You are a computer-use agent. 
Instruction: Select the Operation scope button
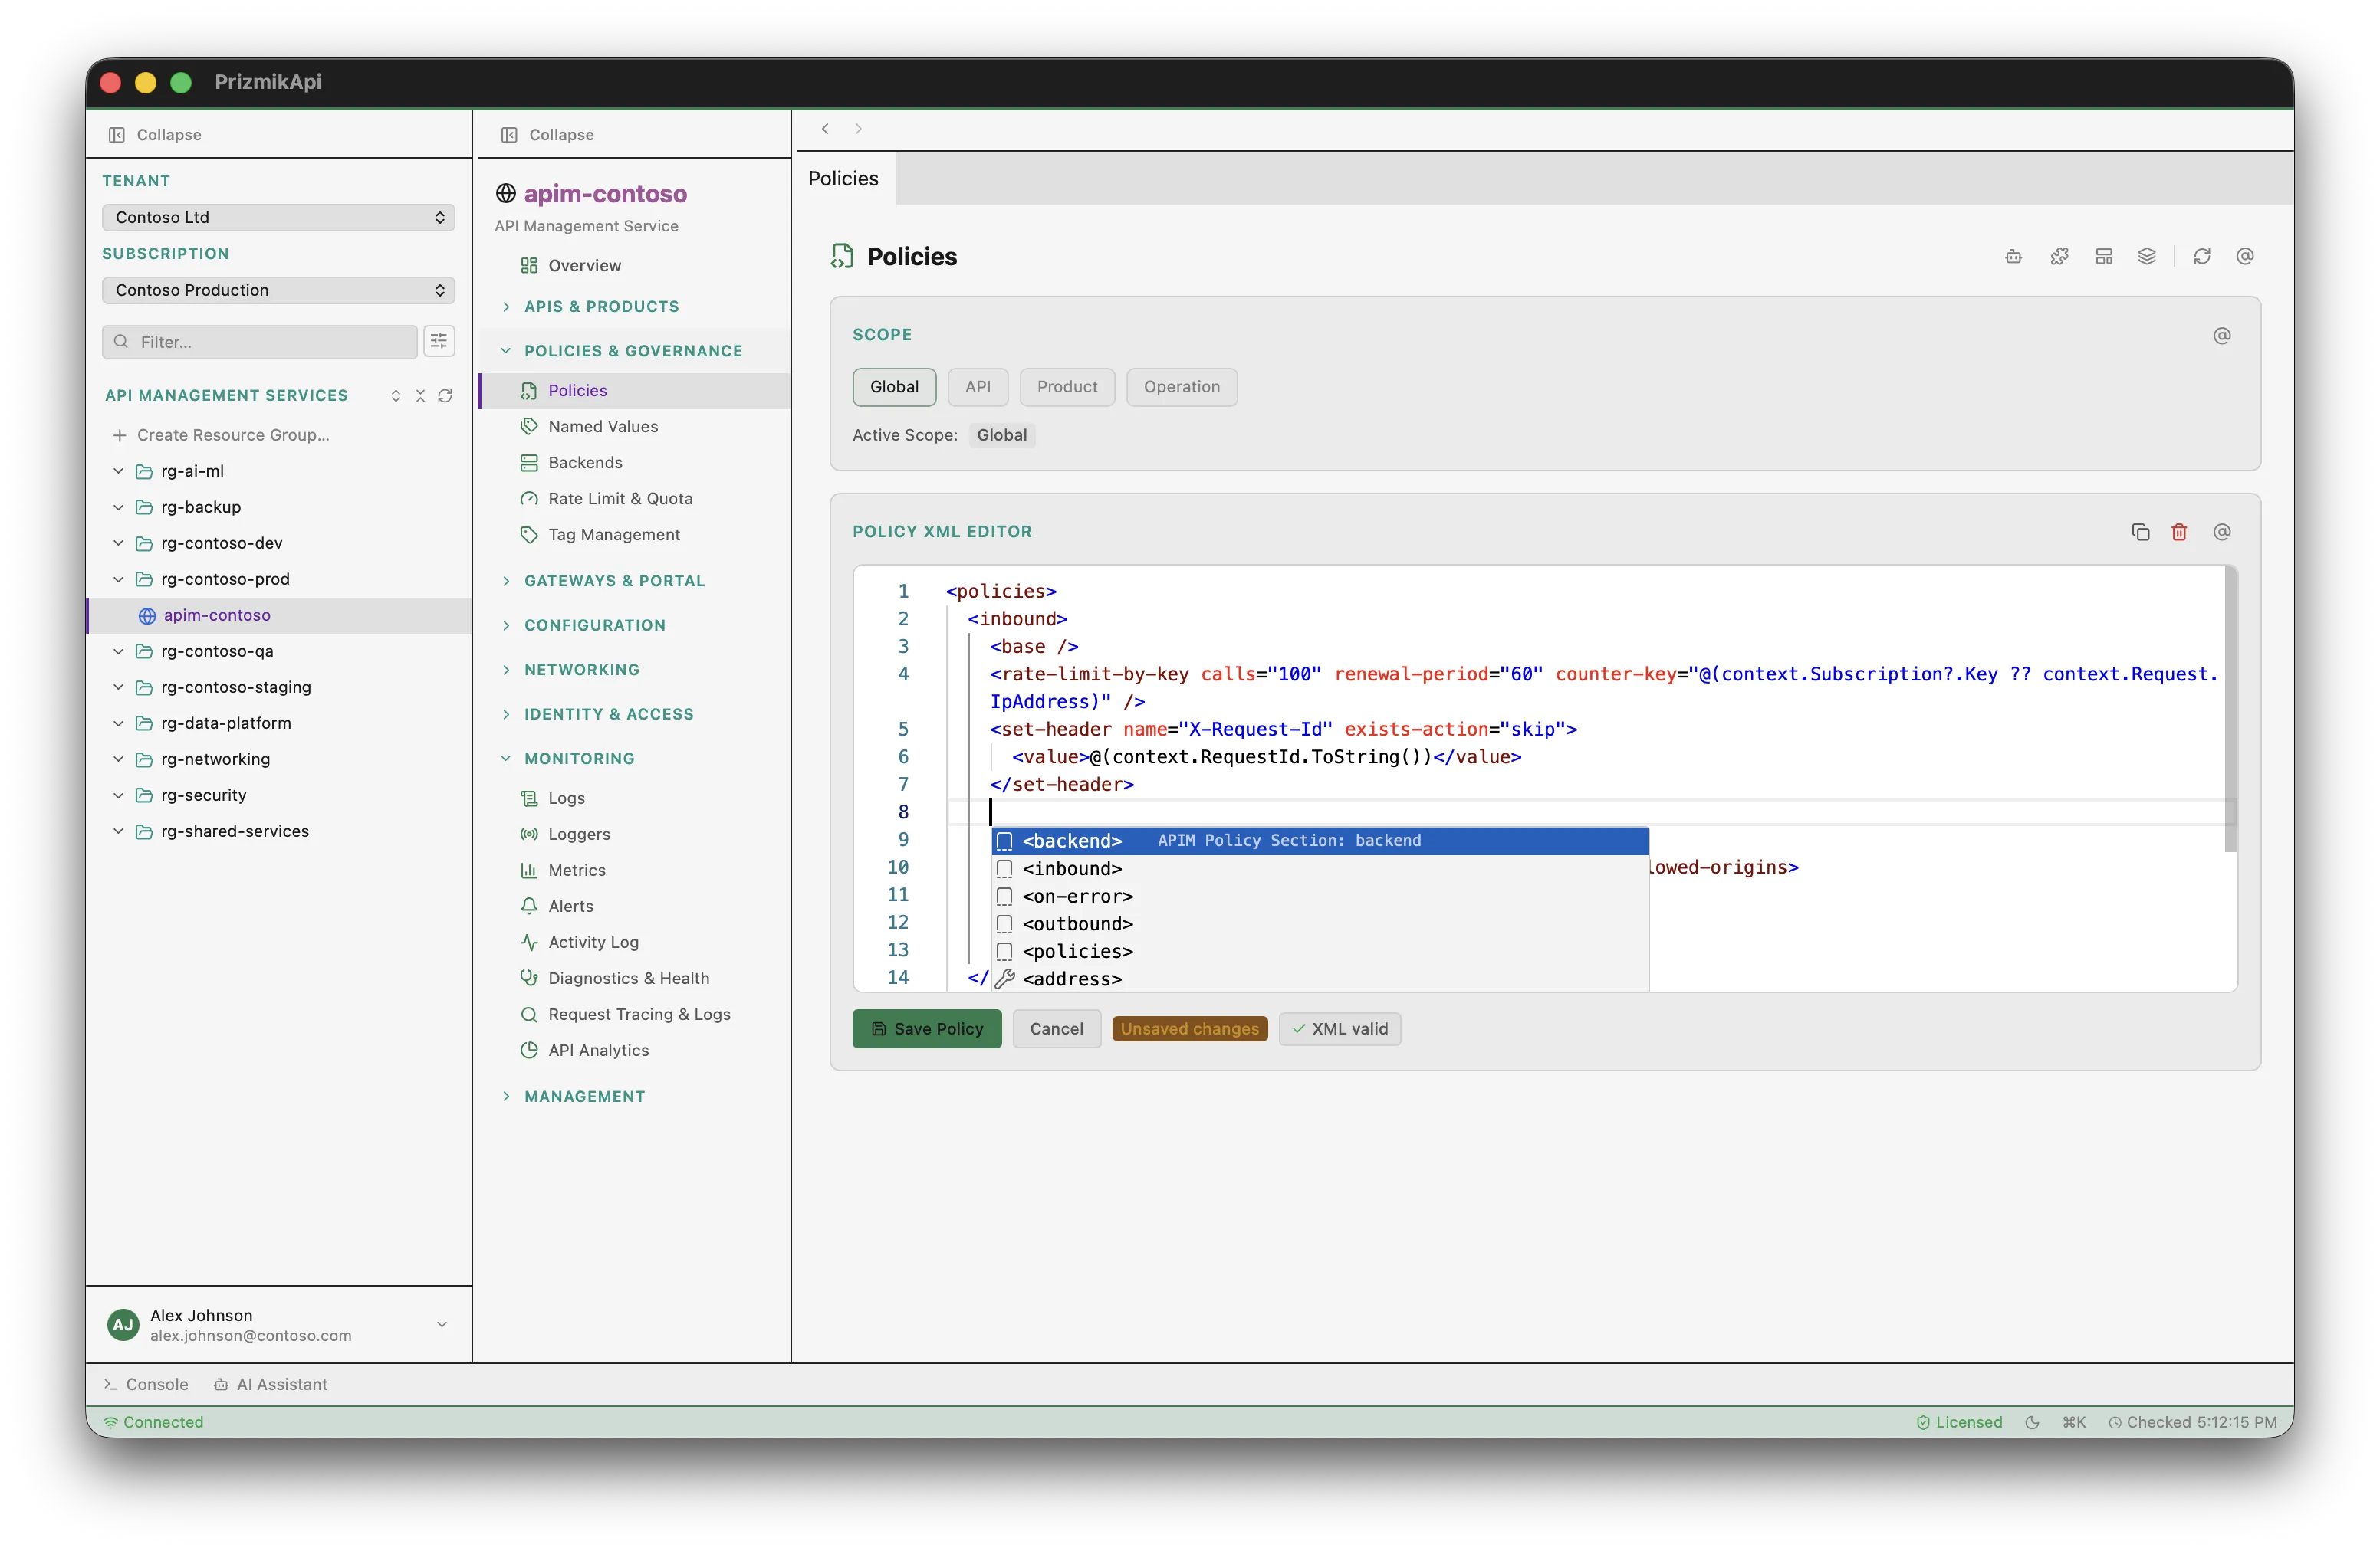tap(1182, 387)
